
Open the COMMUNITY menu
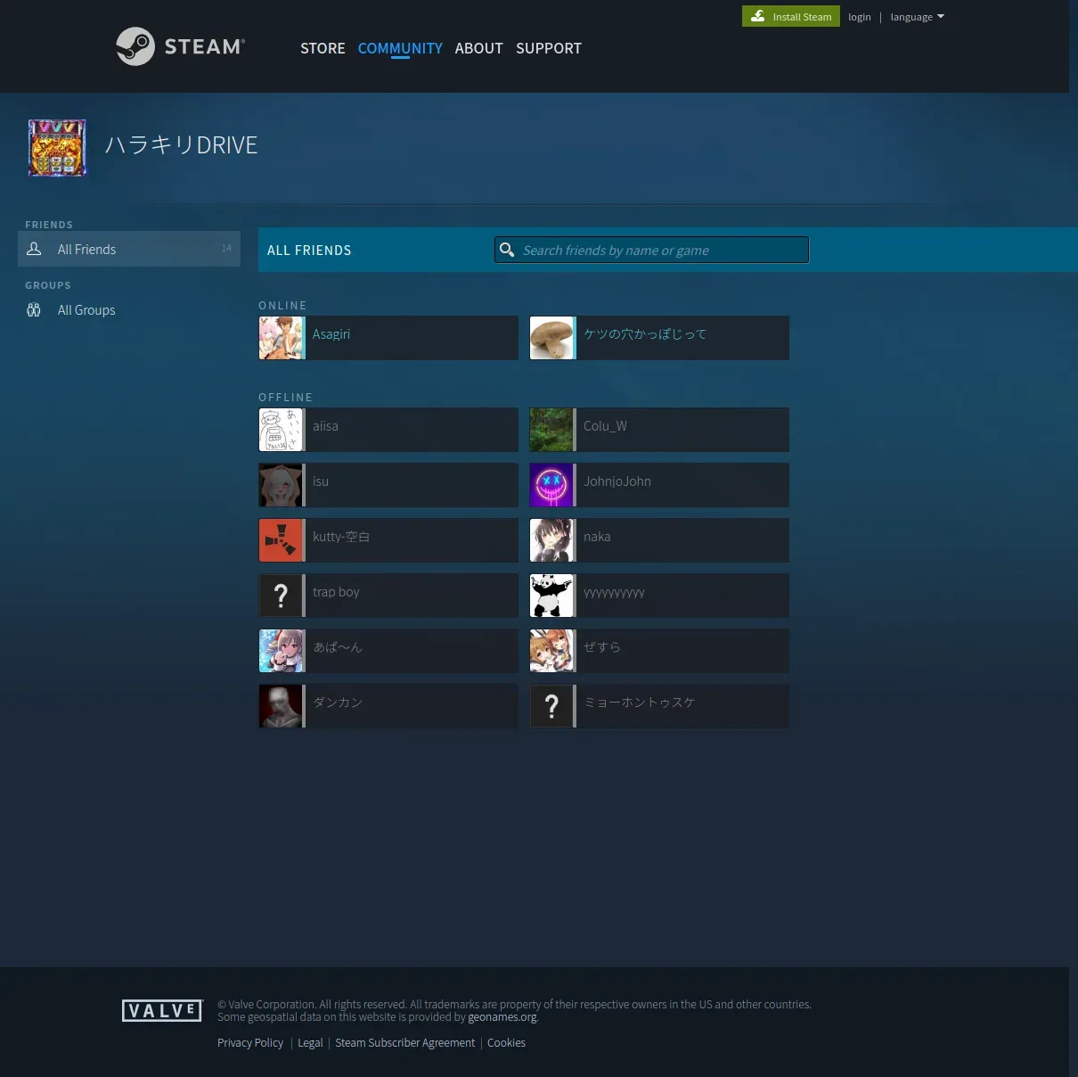(x=400, y=48)
